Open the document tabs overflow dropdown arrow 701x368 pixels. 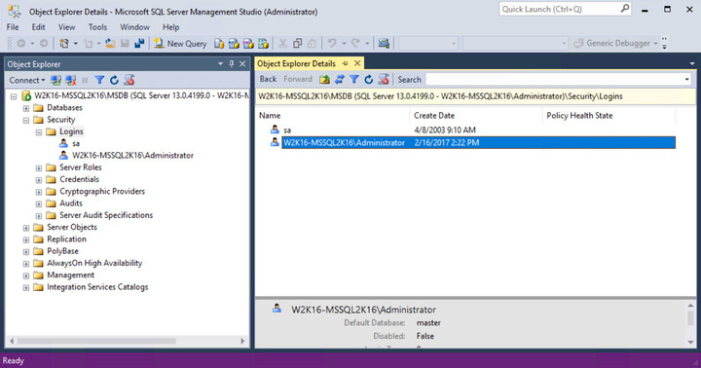coord(692,64)
